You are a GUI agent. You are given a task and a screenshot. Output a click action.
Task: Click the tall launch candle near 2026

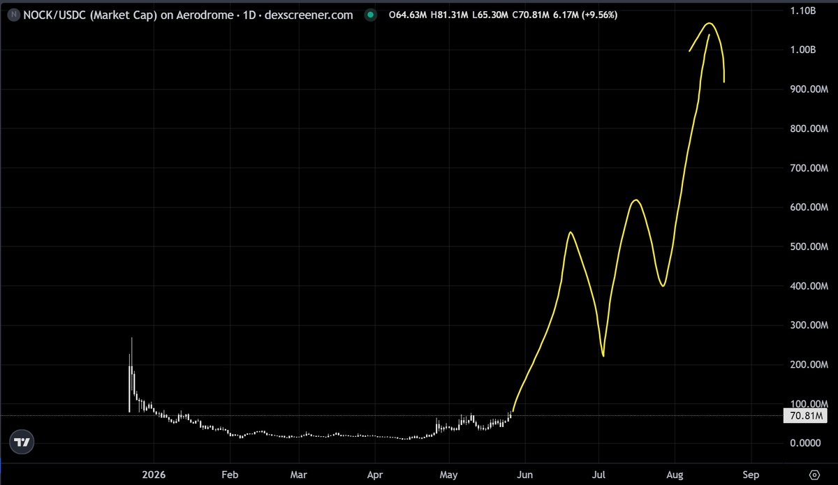pyautogui.click(x=131, y=373)
